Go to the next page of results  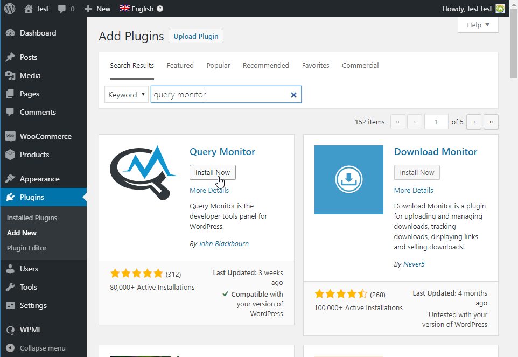(473, 122)
